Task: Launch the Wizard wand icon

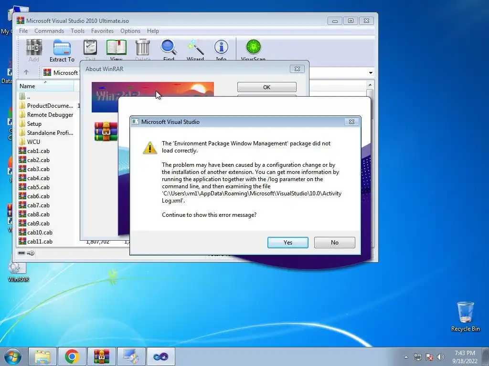Action: pos(195,47)
